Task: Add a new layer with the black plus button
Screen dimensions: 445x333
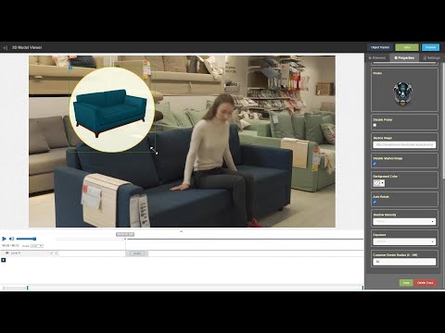Action: point(4,260)
